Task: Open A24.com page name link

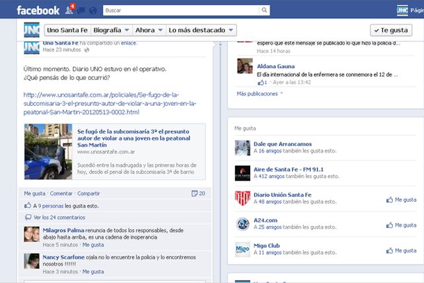Action: (265, 220)
